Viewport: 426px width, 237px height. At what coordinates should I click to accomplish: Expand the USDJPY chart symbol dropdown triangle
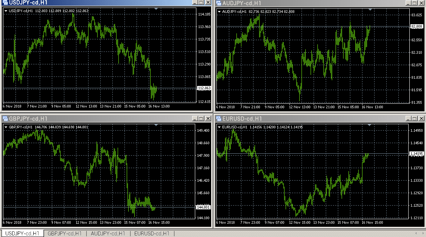(6, 11)
